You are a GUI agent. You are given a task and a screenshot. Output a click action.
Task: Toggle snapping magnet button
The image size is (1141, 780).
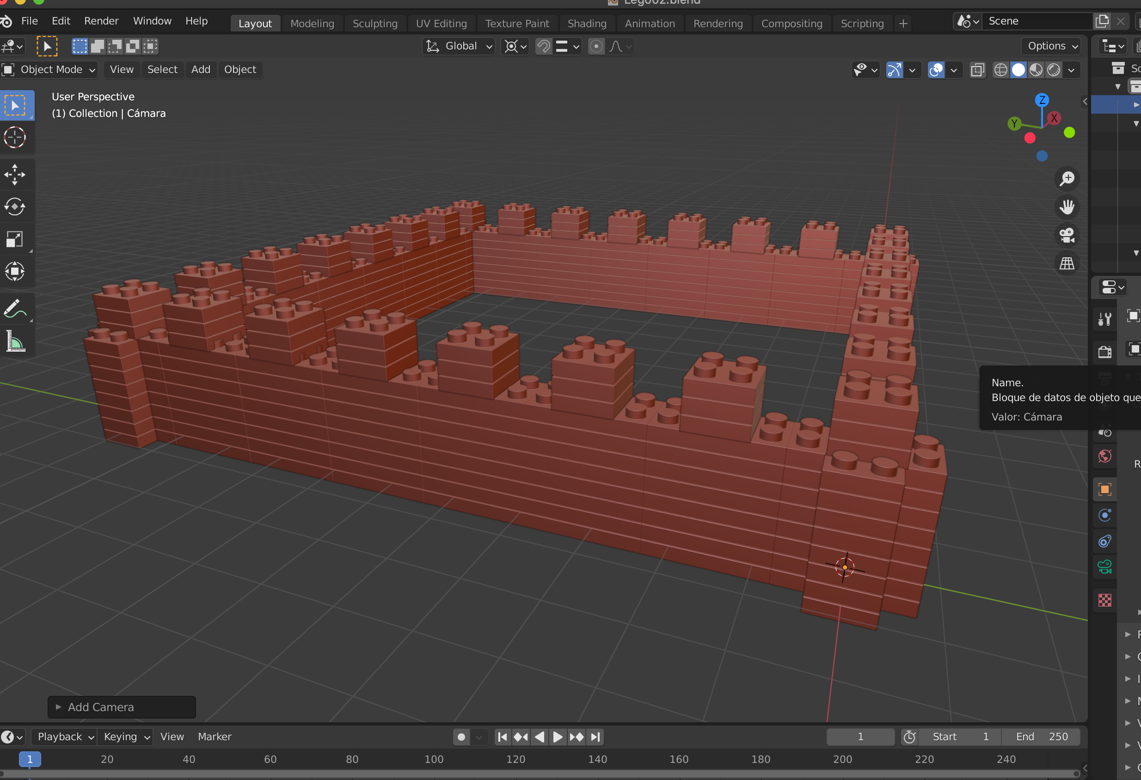pyautogui.click(x=544, y=46)
